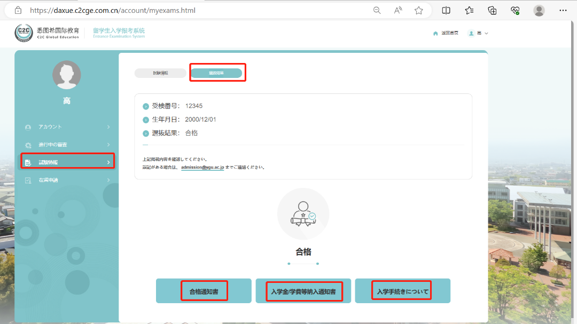Focus the browser address bar URL

tap(113, 10)
